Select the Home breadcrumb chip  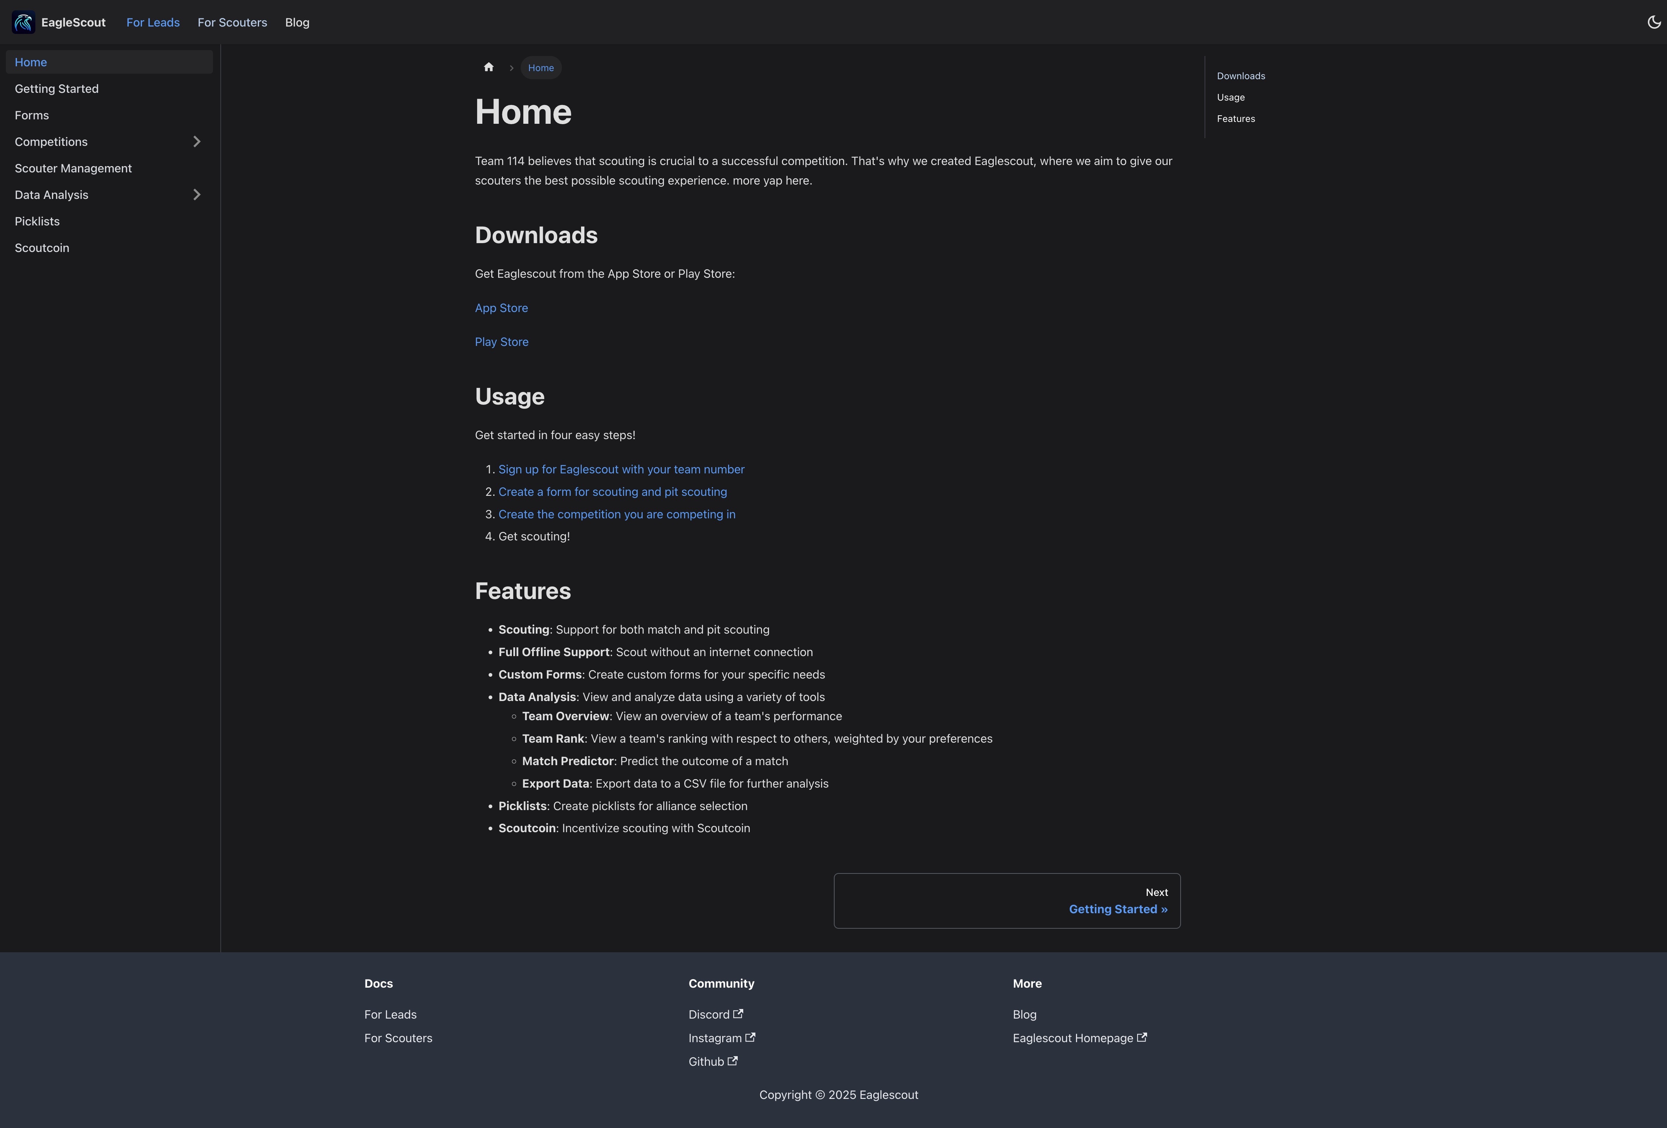[x=541, y=67]
